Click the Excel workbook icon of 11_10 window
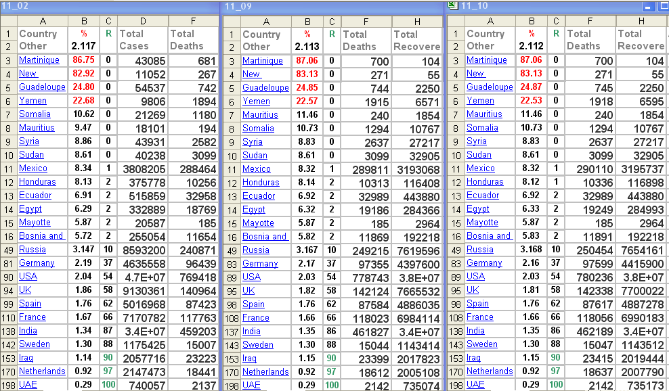669x391 pixels. pyautogui.click(x=452, y=6)
